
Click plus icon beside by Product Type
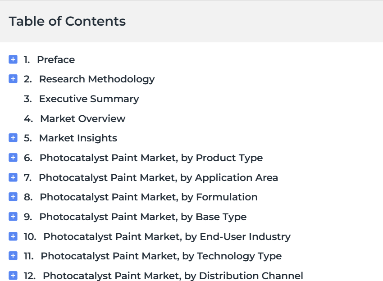coord(13,158)
